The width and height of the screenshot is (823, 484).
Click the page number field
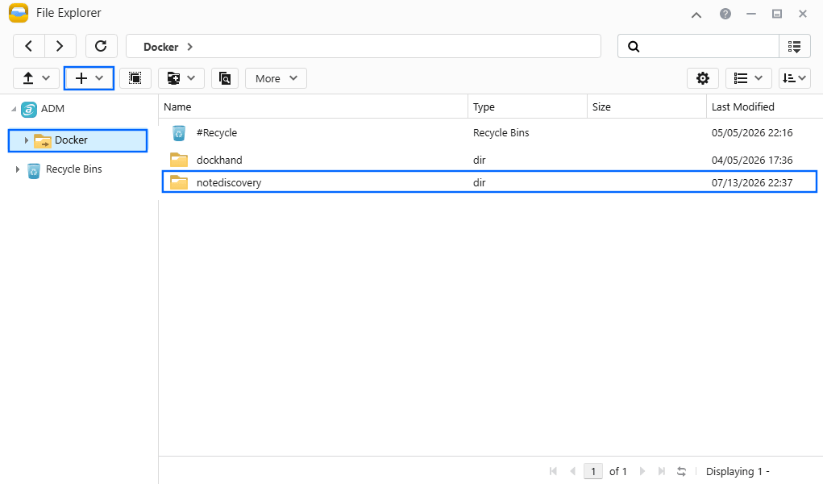[593, 471]
